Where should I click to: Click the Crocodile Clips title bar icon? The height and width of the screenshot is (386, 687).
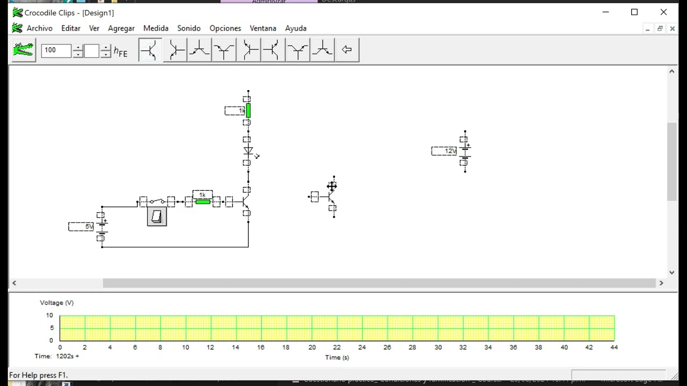tap(18, 12)
